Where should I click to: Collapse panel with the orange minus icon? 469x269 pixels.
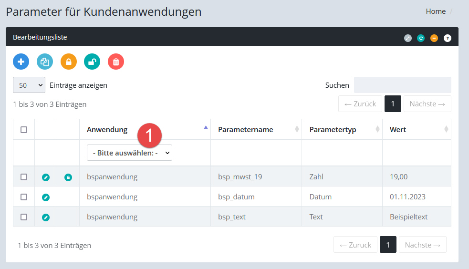[x=434, y=38]
